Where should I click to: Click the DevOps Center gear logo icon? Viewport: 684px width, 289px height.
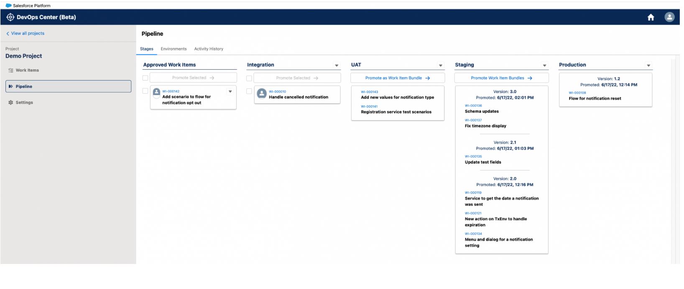click(10, 17)
